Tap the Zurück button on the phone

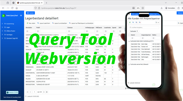pos(135,14)
